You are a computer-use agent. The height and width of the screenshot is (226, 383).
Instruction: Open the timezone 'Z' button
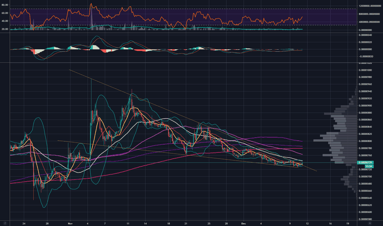pyautogui.click(x=5, y=223)
